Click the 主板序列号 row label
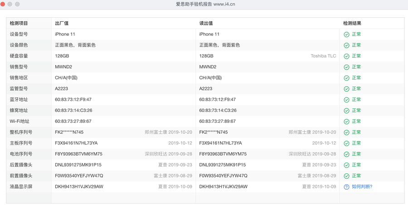This screenshot has width=408, height=205. click(x=21, y=143)
